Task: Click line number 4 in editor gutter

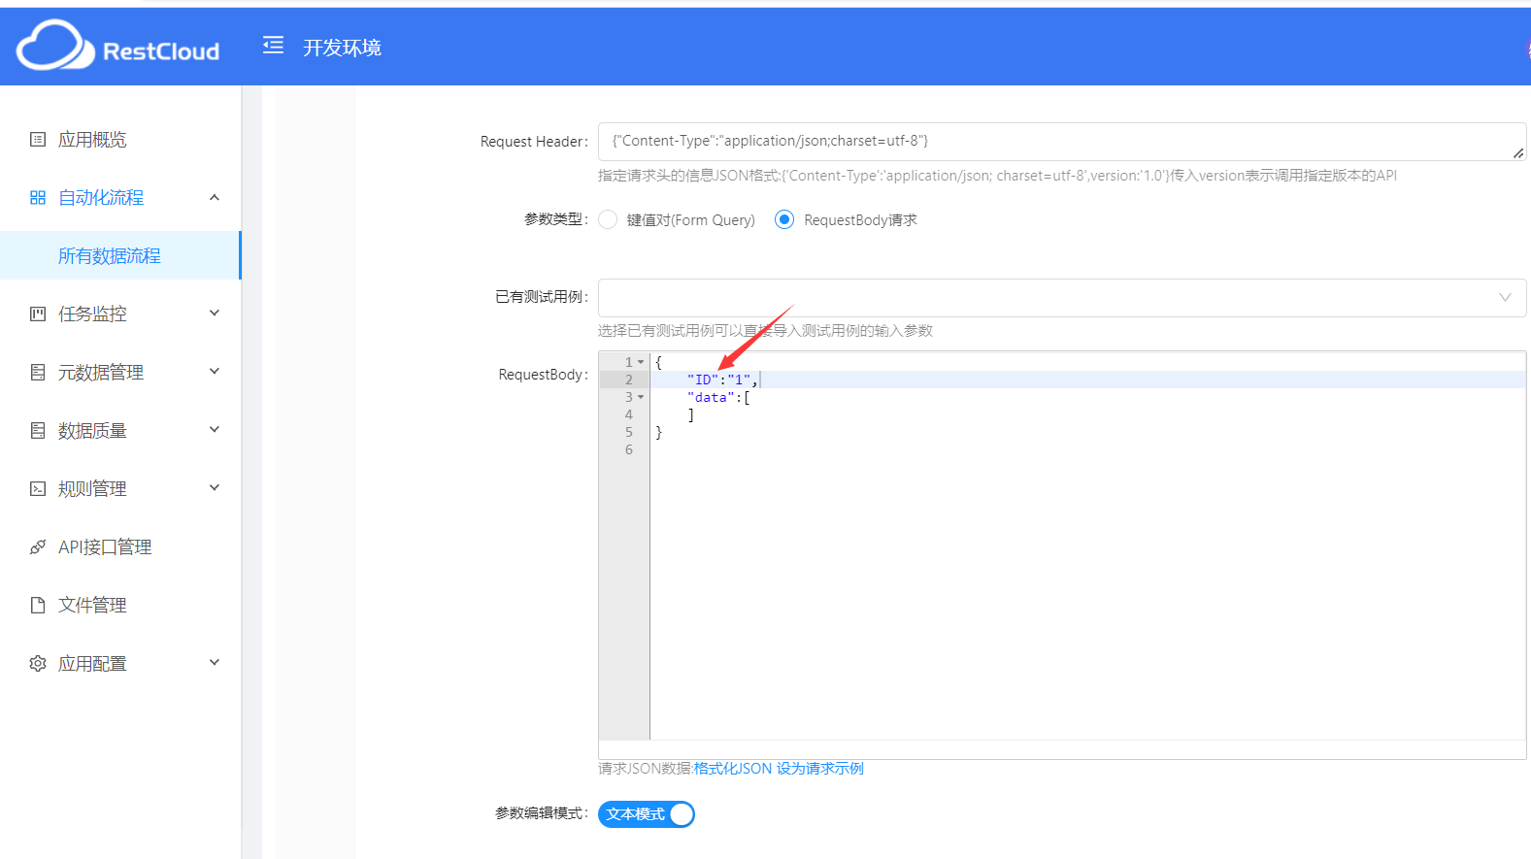Action: point(629,414)
